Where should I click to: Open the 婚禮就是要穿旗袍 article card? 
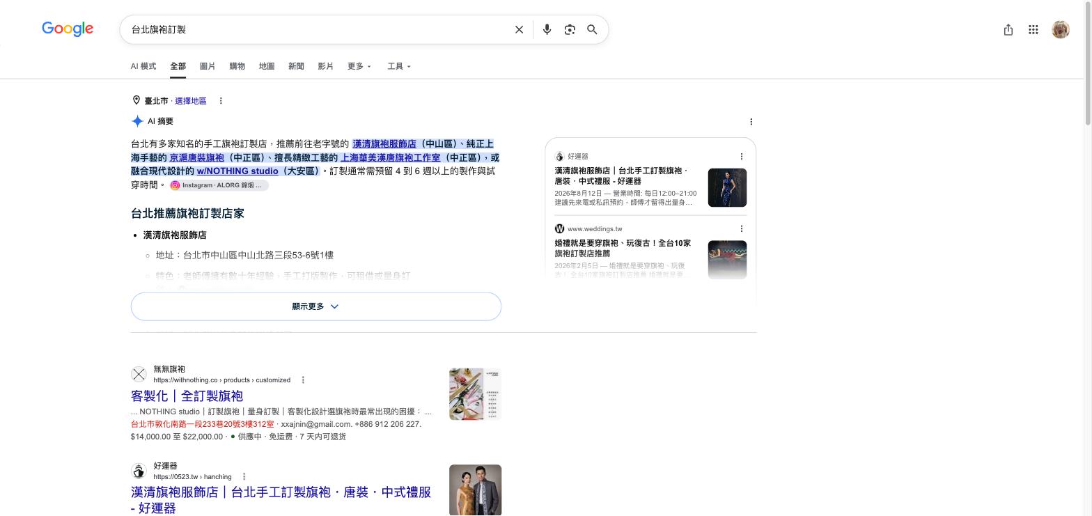[x=623, y=248]
